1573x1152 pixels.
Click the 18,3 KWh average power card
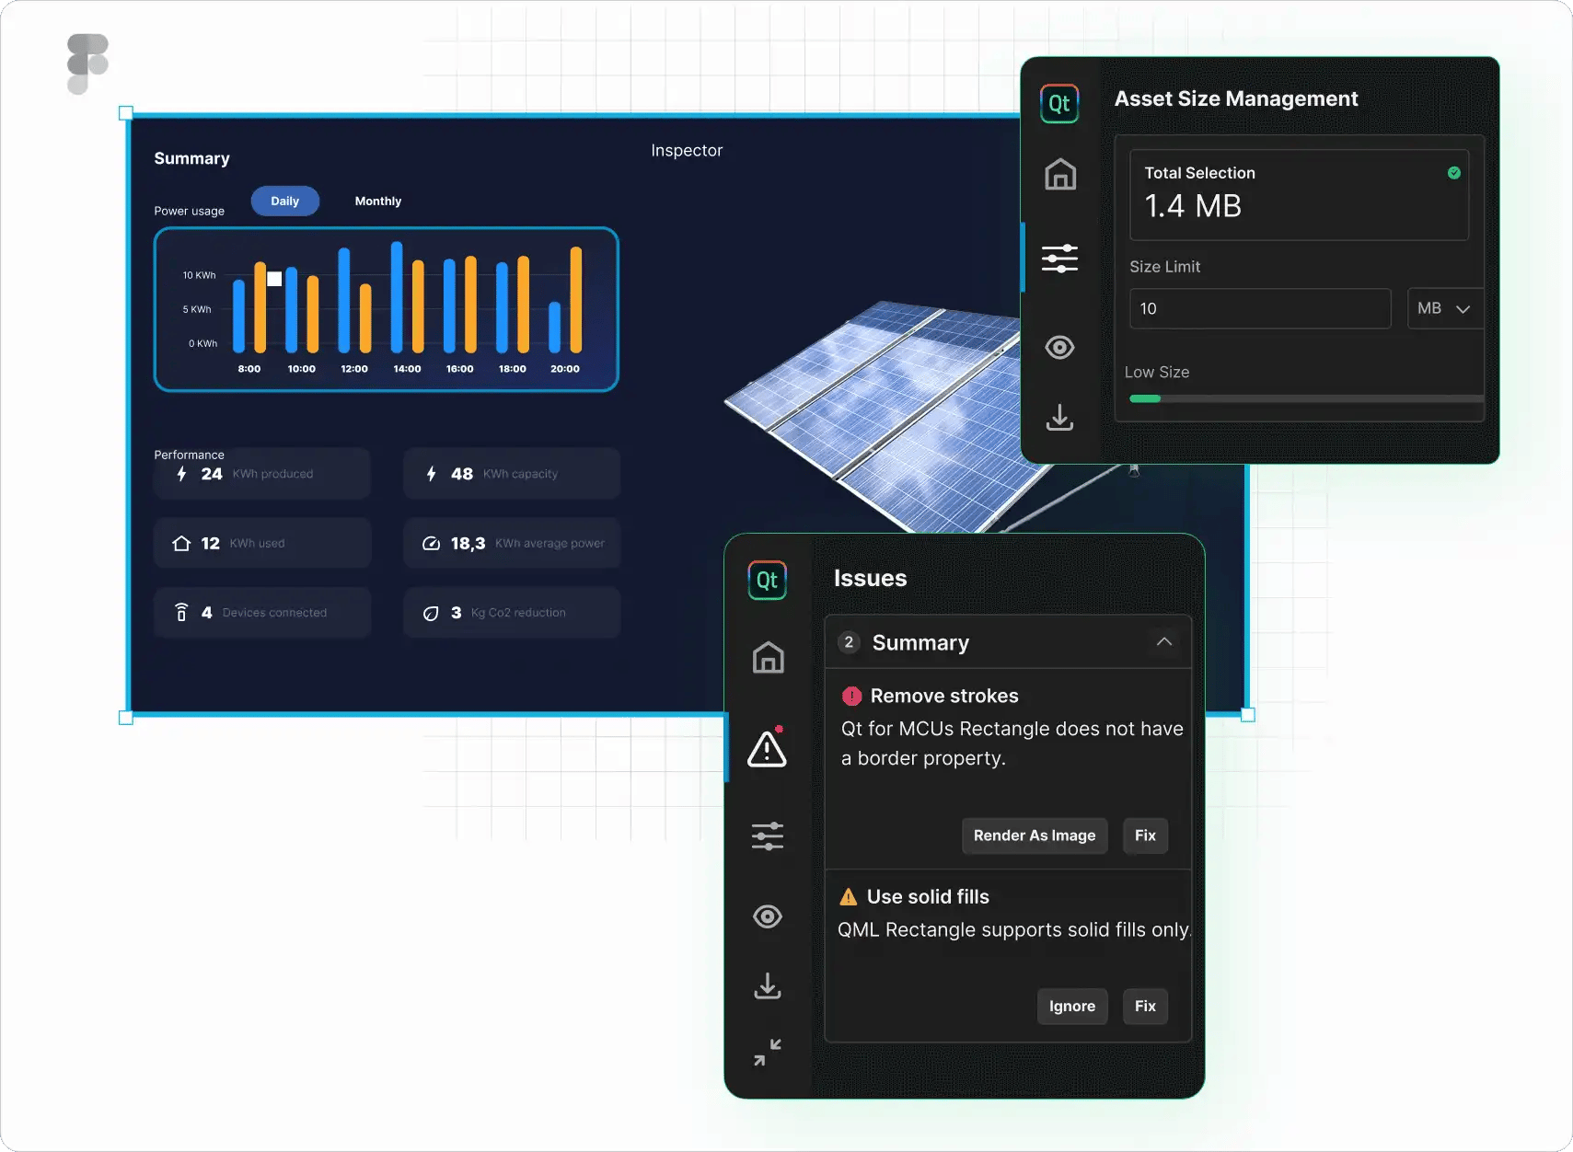click(x=512, y=543)
